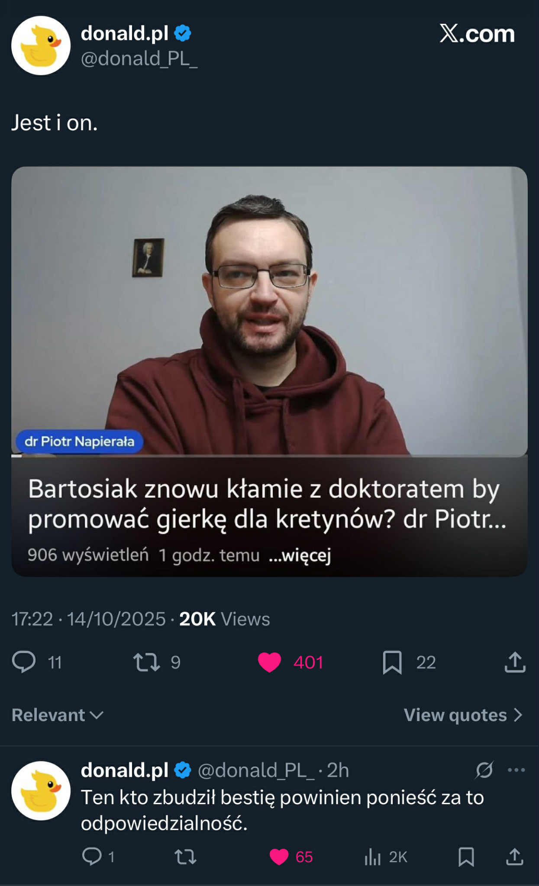The image size is (539, 886).
Task: Click the video progress bar under the thumbnail
Action: point(269,455)
